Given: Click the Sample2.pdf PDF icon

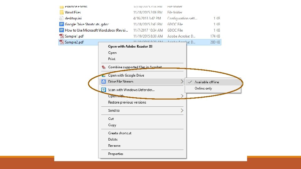Looking at the screenshot, I should tap(61, 42).
